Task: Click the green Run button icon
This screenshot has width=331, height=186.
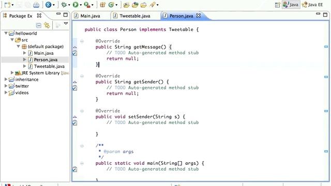Action: click(x=76, y=5)
